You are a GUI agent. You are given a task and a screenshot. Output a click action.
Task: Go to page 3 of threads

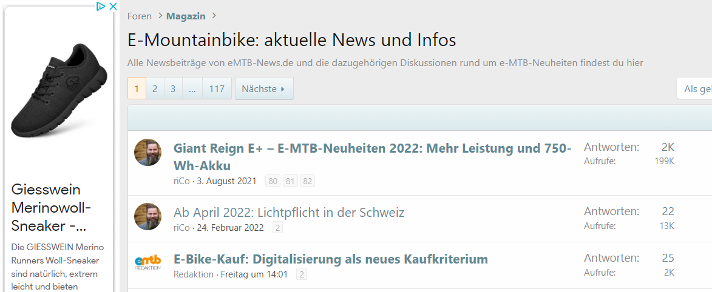[x=173, y=88]
